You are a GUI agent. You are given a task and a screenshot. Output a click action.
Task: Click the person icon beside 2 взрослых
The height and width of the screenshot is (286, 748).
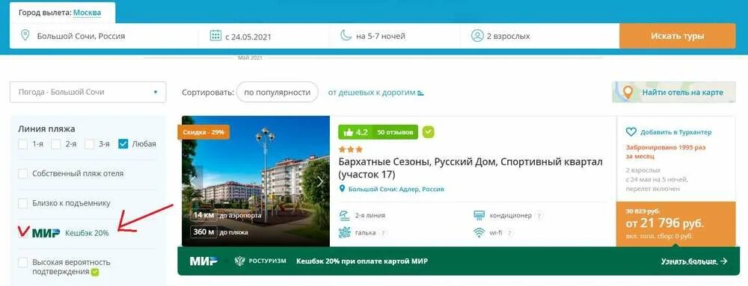[x=477, y=36]
